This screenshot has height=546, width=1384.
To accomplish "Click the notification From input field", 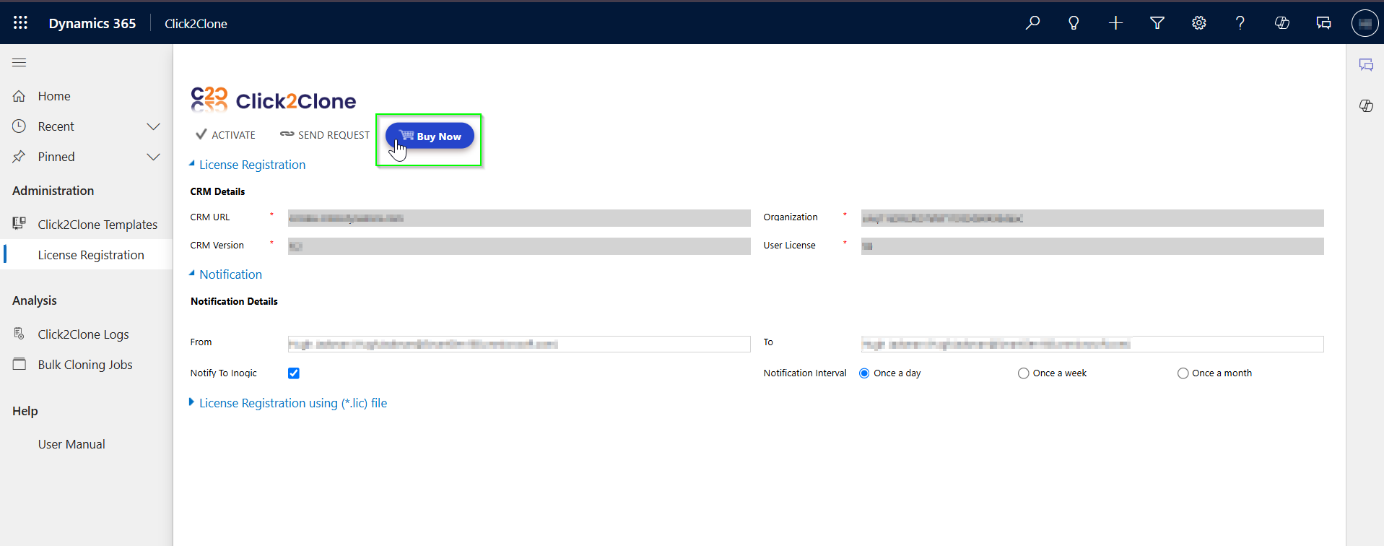I will (518, 344).
